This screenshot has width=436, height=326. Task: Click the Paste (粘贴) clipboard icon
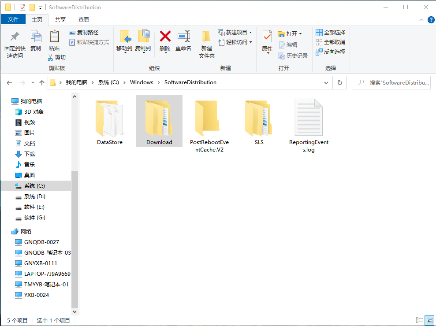54,37
